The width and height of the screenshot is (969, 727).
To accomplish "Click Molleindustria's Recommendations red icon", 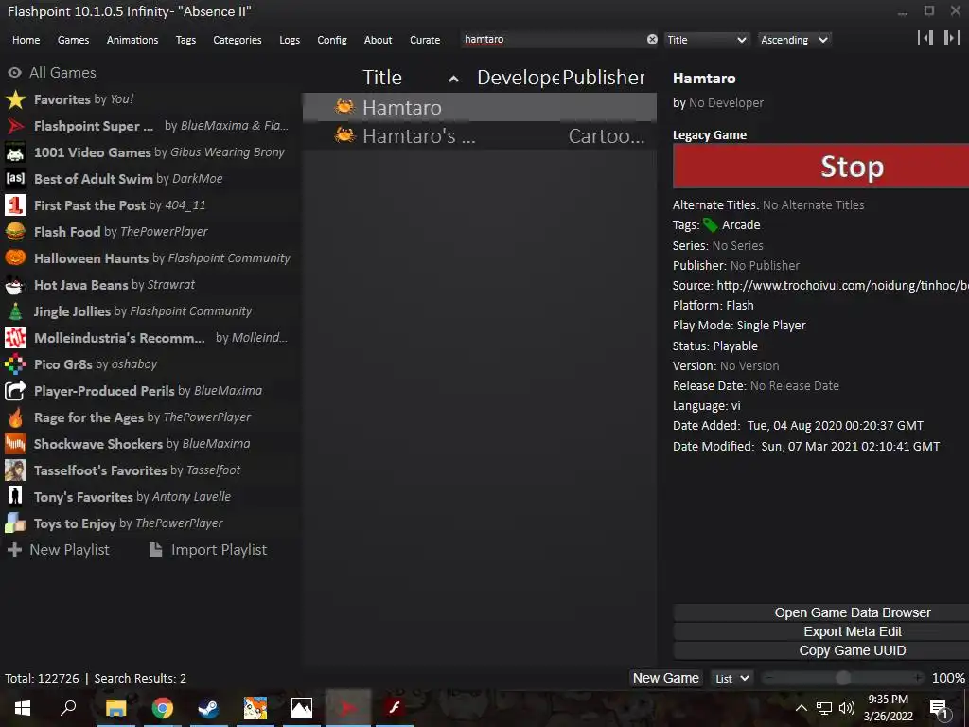I will (x=15, y=338).
